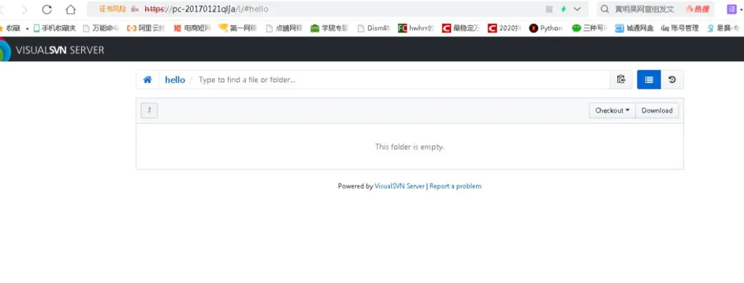Expand the Checkout dropdown
Viewport: 744px width, 283px height.
(612, 110)
